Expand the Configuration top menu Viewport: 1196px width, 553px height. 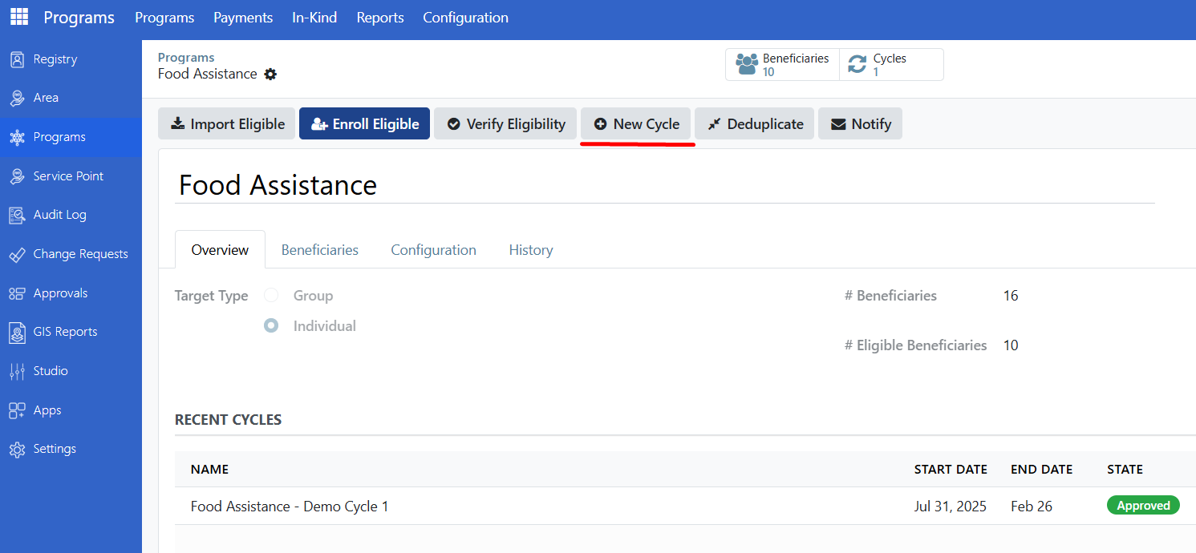tap(465, 18)
